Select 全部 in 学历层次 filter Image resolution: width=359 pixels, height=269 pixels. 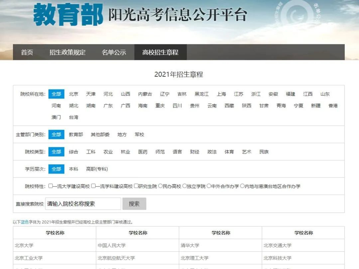(56, 169)
